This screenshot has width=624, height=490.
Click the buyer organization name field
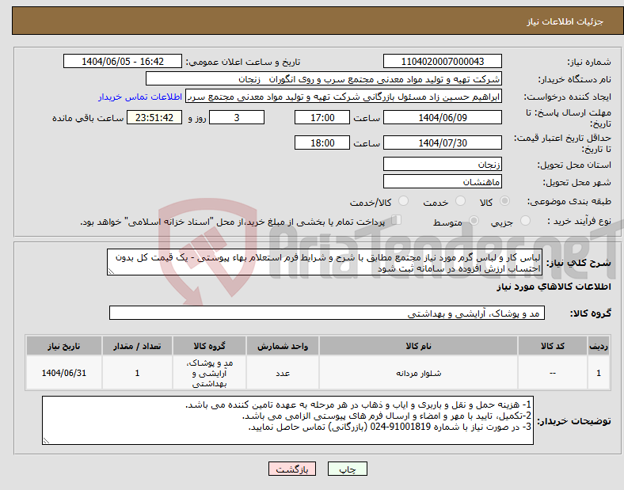pyautogui.click(x=324, y=78)
